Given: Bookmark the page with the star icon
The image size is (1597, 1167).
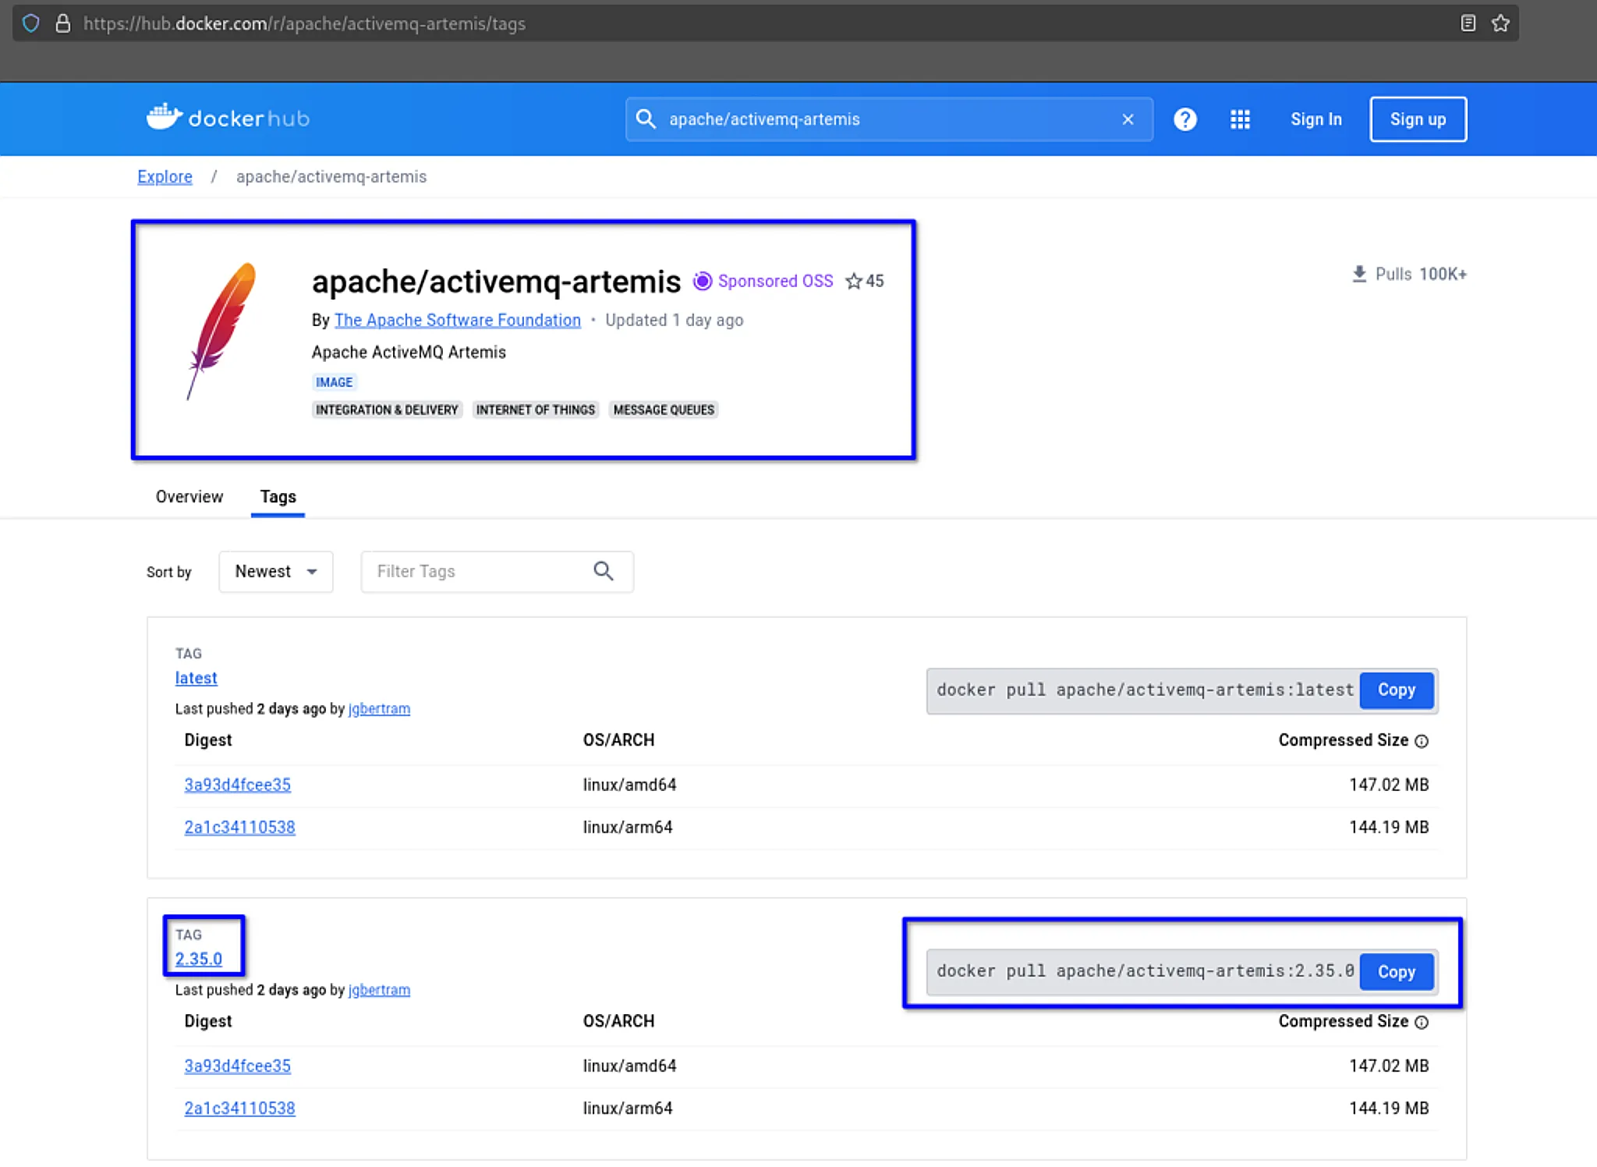Looking at the screenshot, I should pos(1500,23).
